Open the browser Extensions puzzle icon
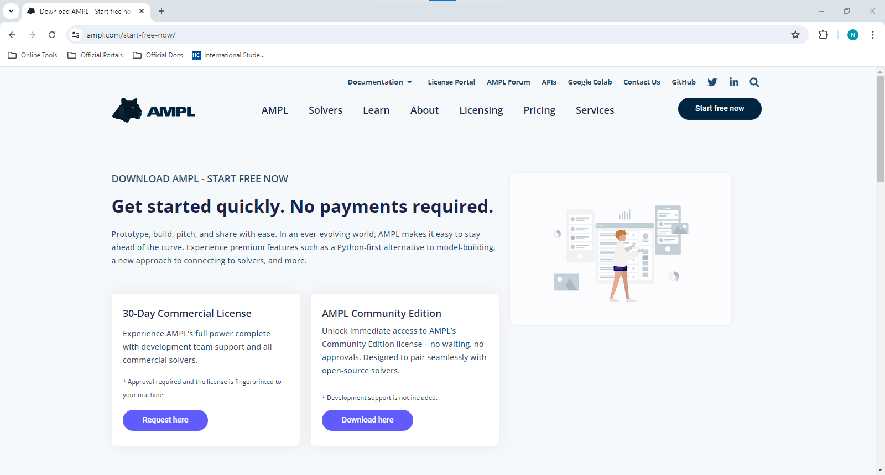Image resolution: width=885 pixels, height=475 pixels. coord(823,35)
